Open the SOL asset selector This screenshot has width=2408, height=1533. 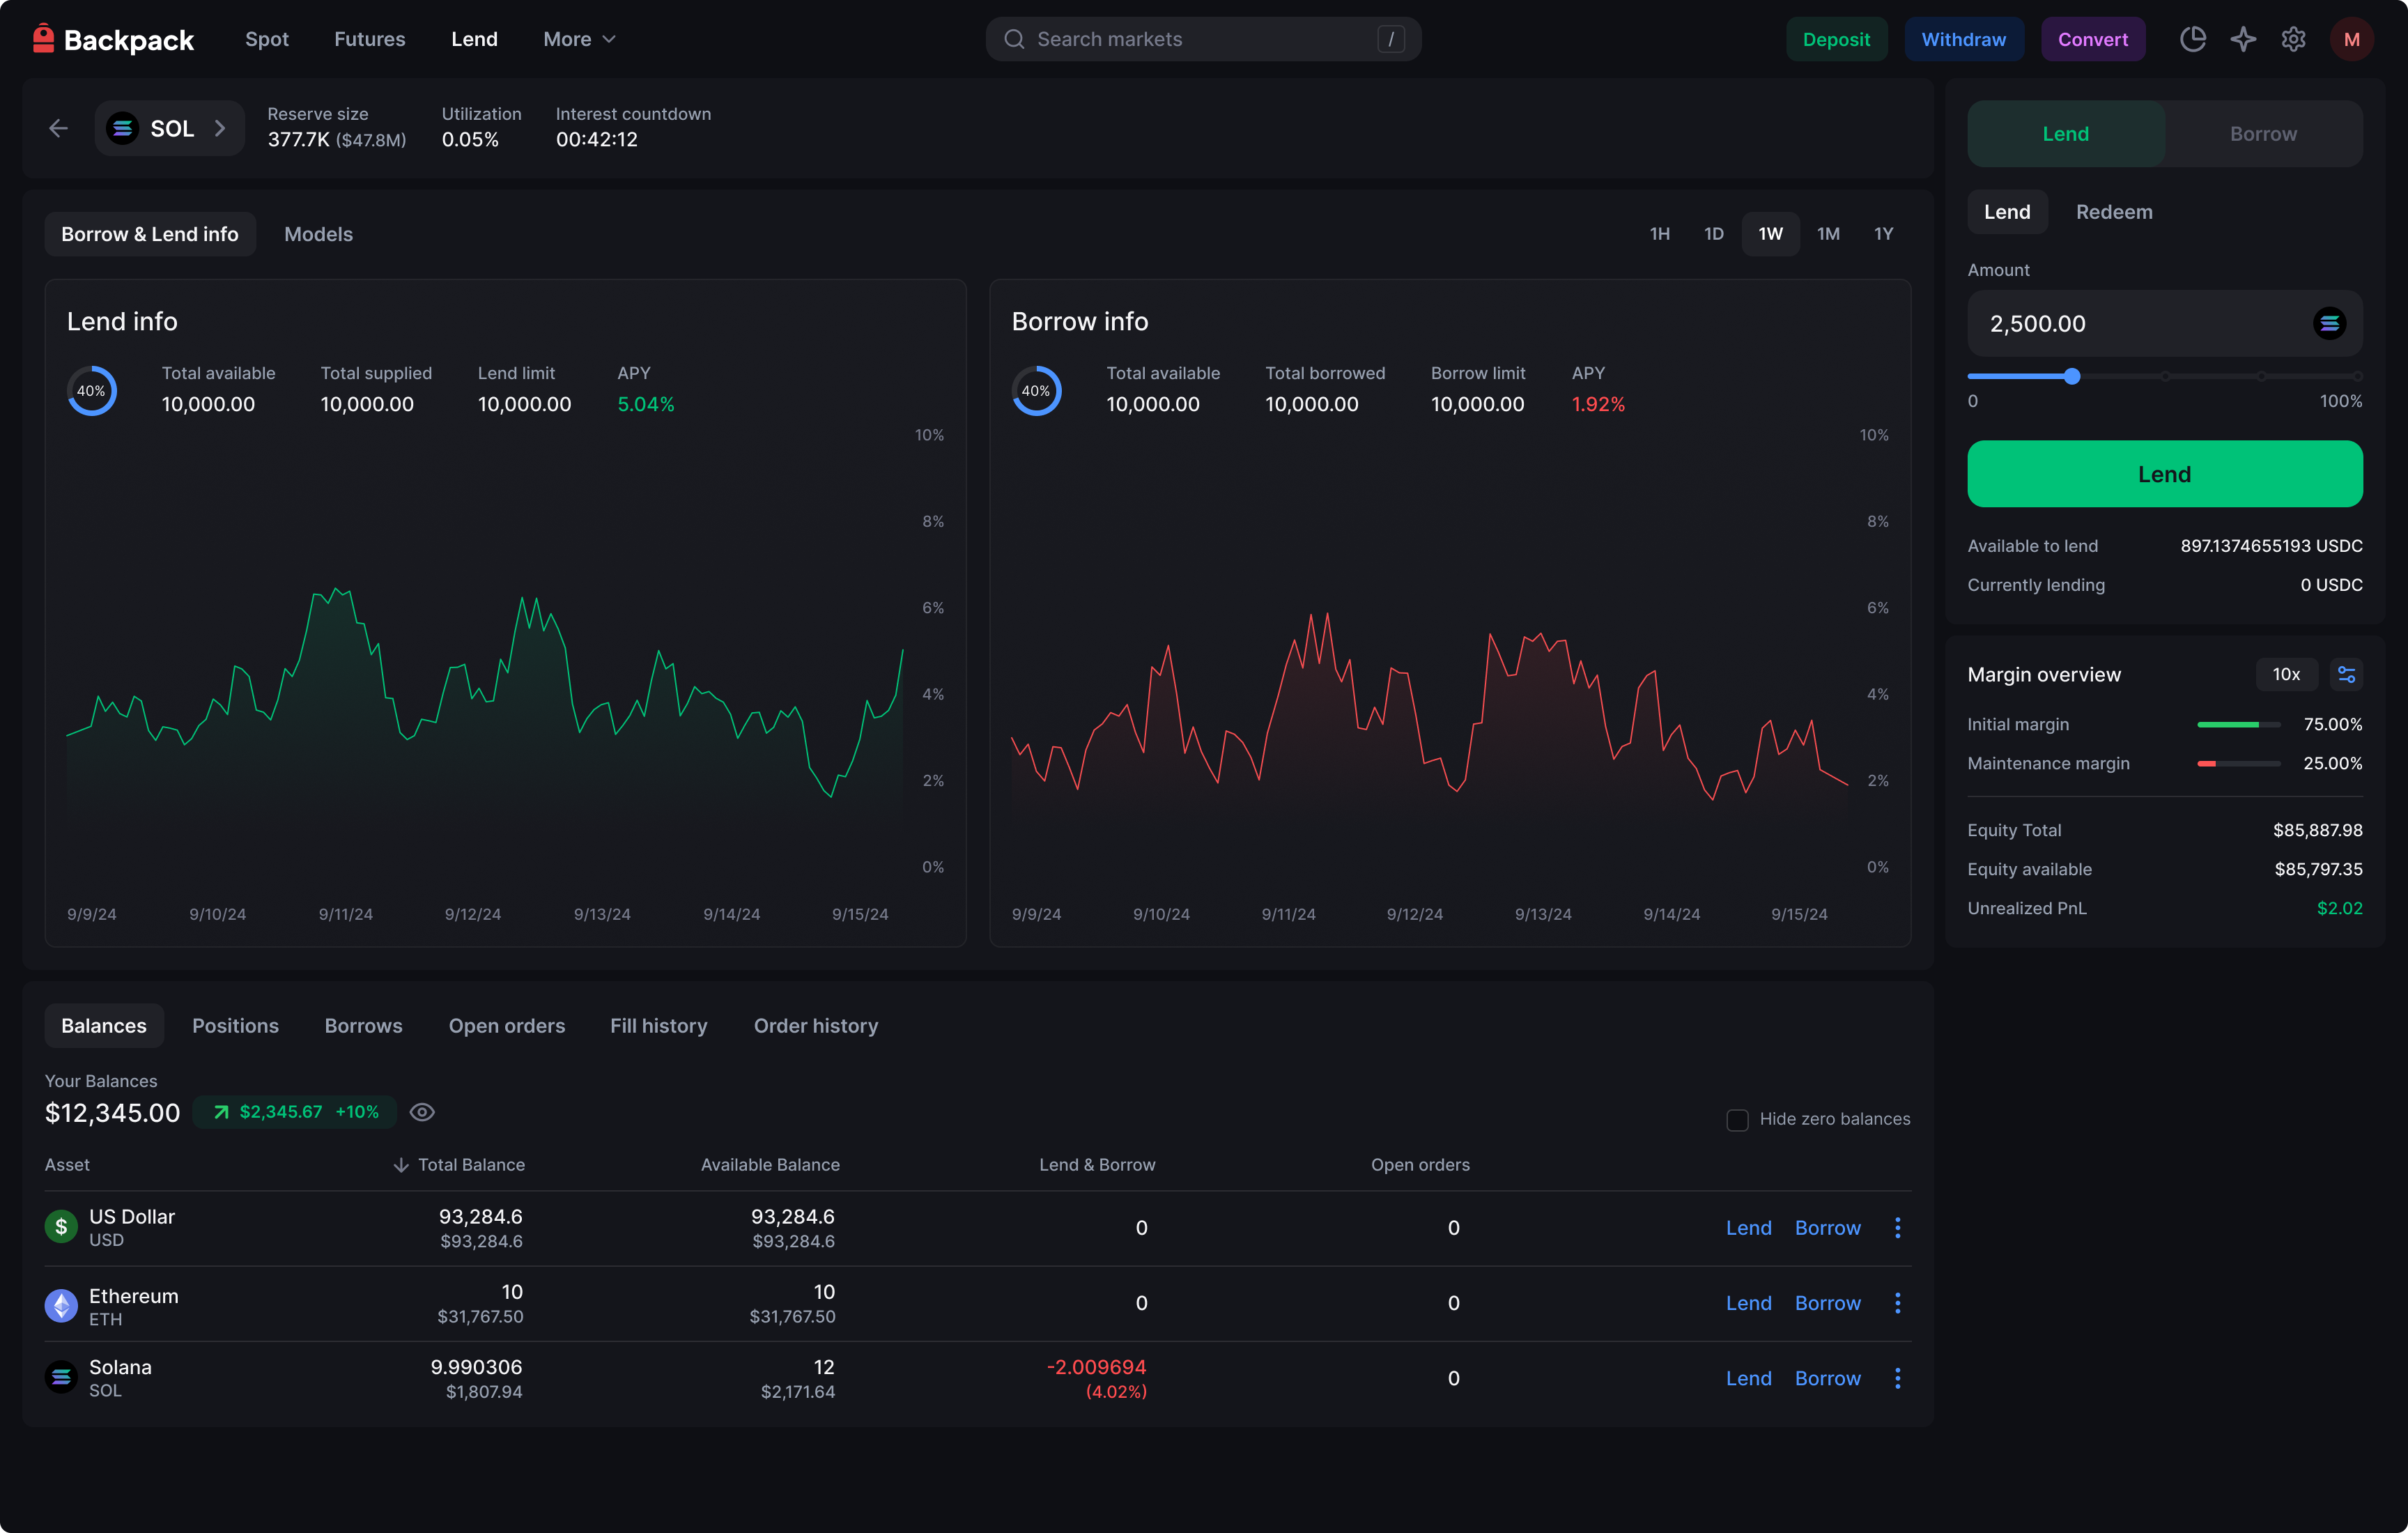(x=169, y=128)
